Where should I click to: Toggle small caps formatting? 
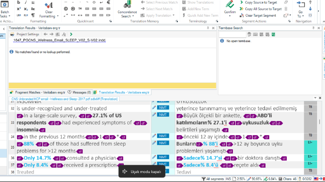[x=33, y=9]
